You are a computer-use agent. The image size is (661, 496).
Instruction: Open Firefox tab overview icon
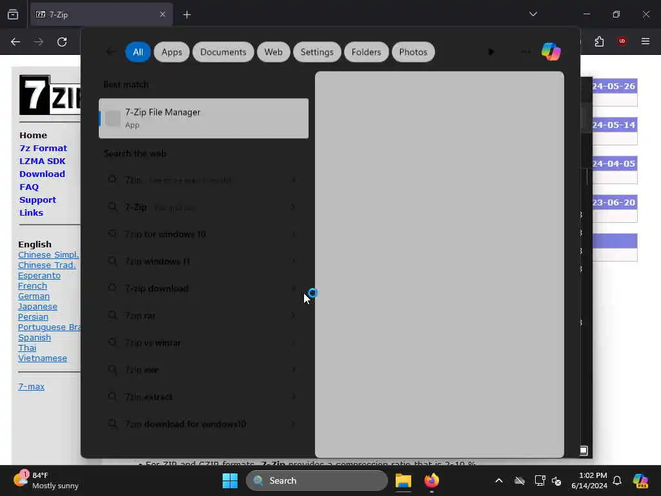click(13, 15)
